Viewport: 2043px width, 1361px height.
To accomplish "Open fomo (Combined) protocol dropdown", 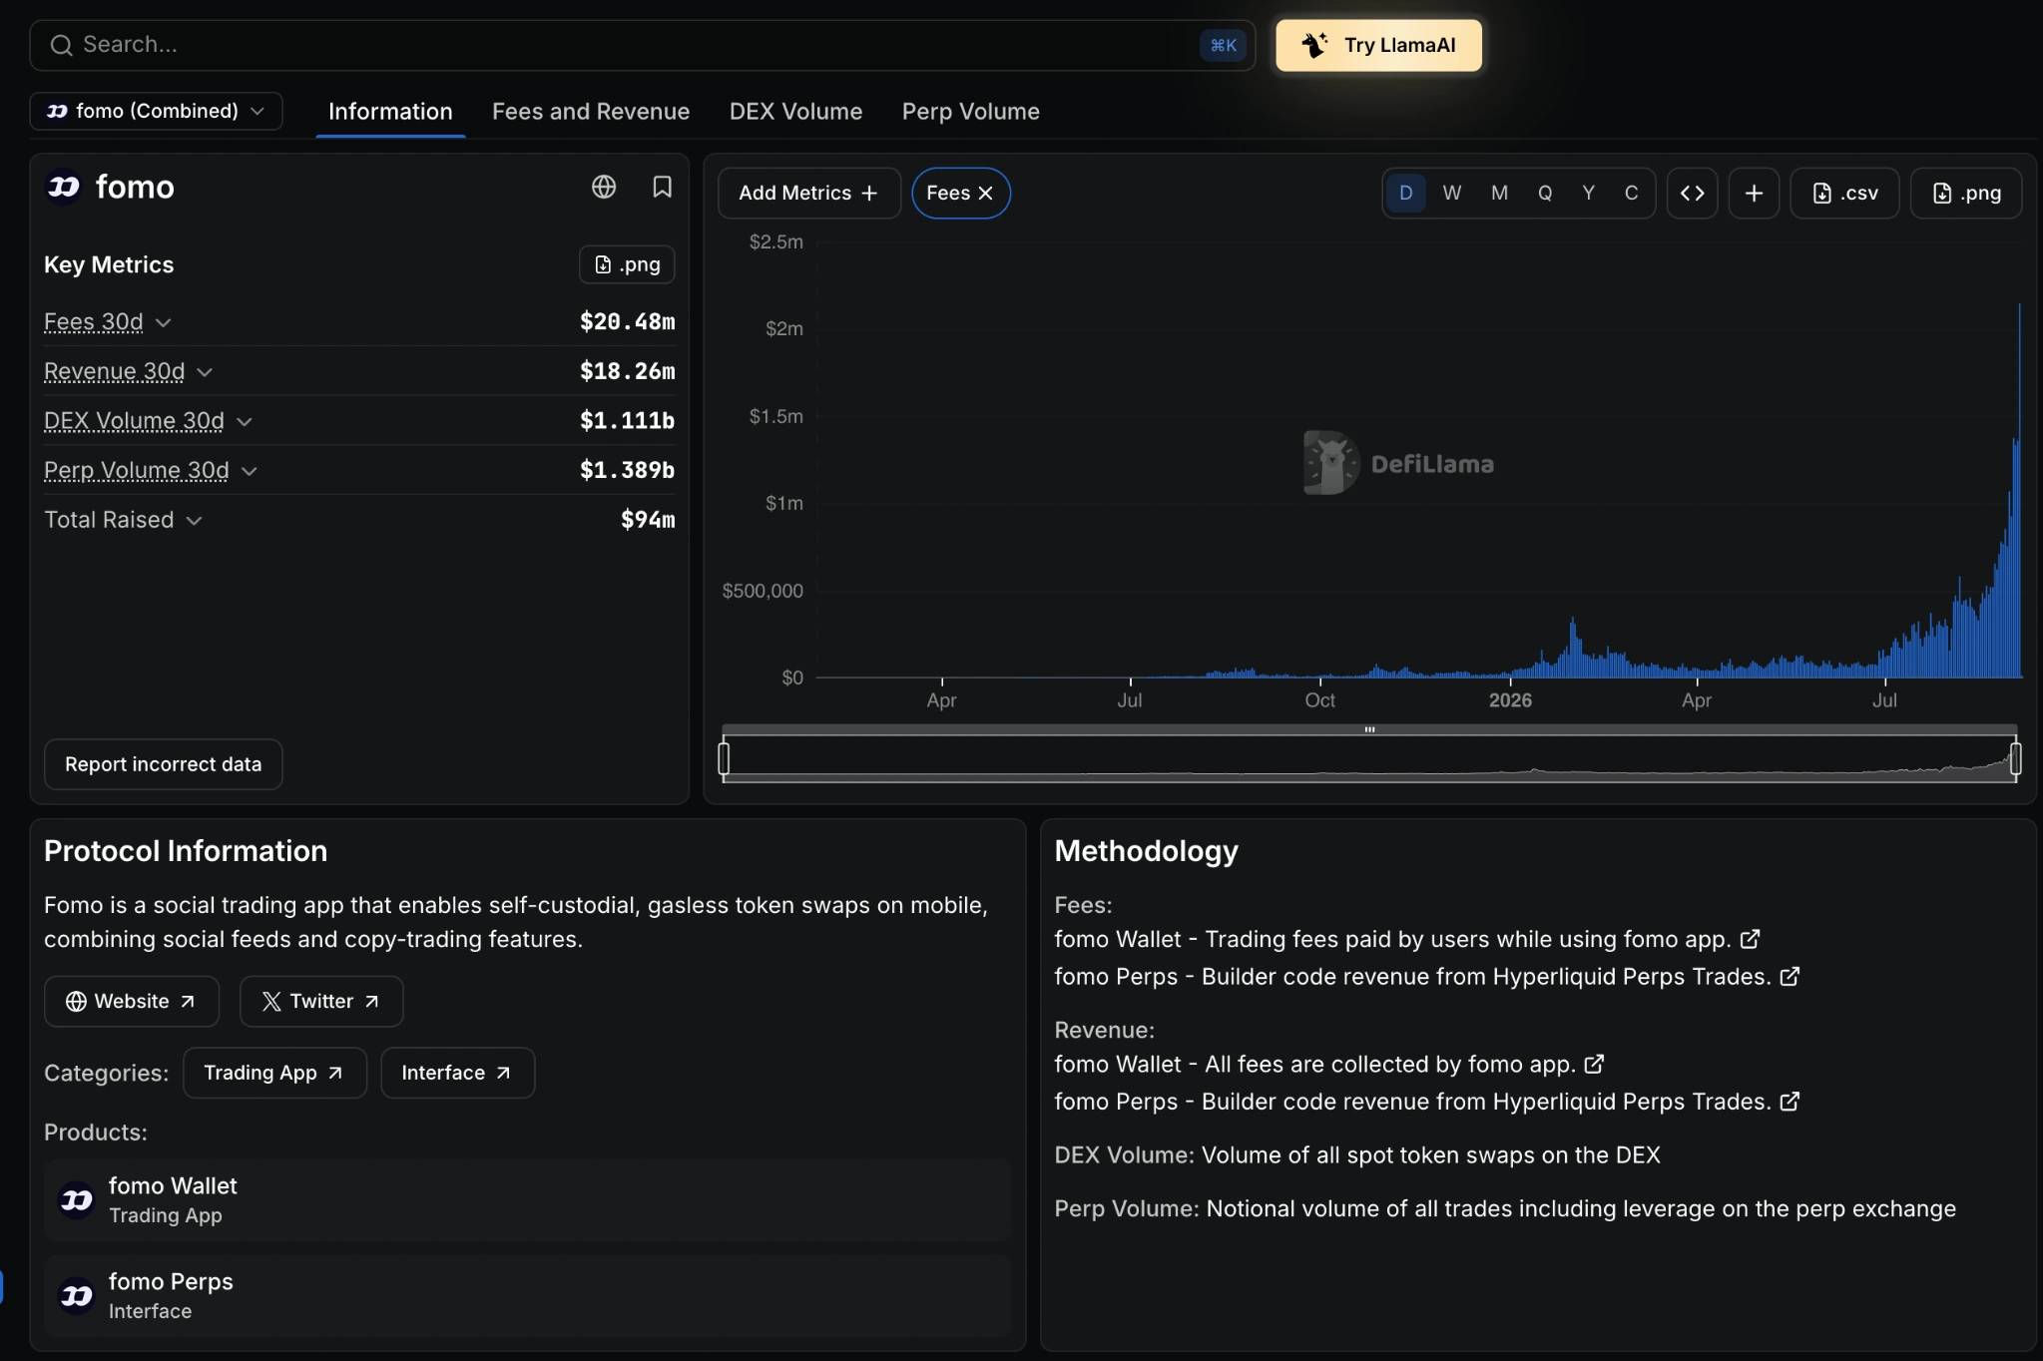I will pyautogui.click(x=156, y=111).
